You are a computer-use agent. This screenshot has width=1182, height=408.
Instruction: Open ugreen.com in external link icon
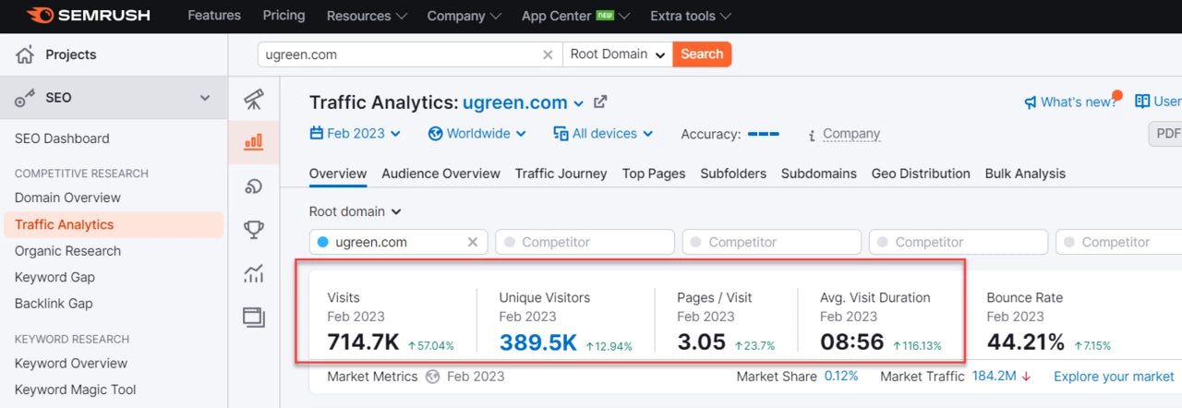[600, 102]
